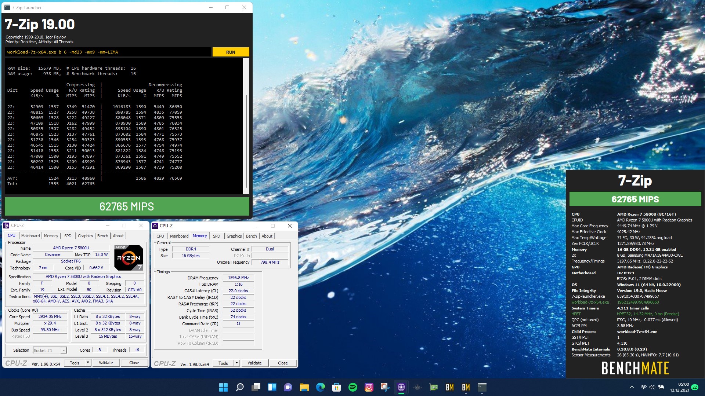Open Spotify from the taskbar
This screenshot has width=705, height=396.
tap(352, 387)
